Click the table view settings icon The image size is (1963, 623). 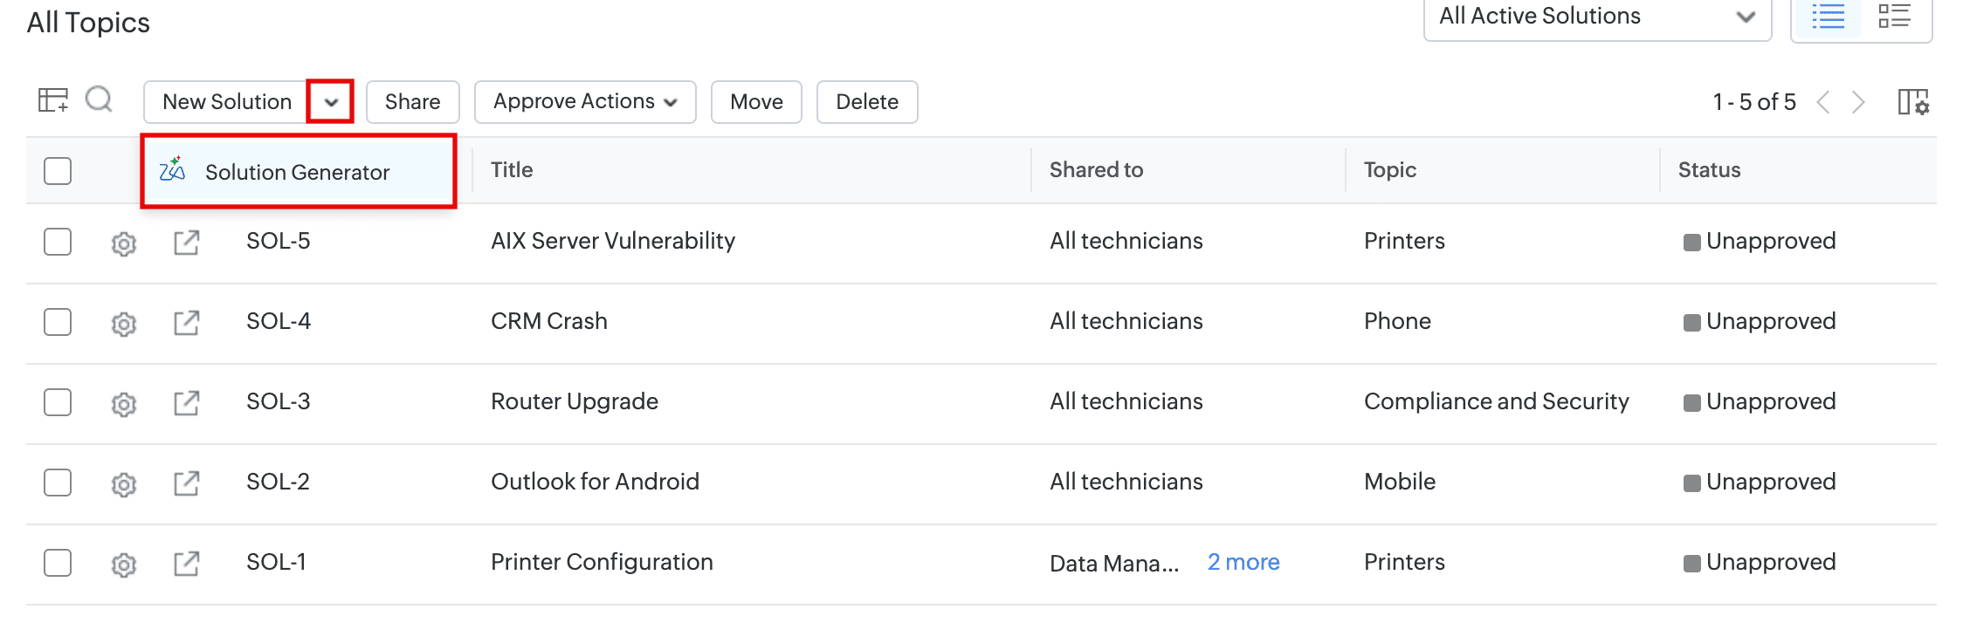click(52, 100)
